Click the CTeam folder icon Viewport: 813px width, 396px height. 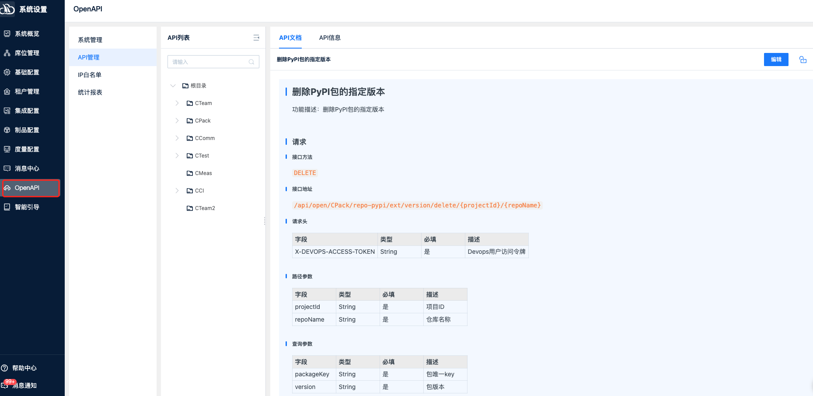pyautogui.click(x=190, y=103)
